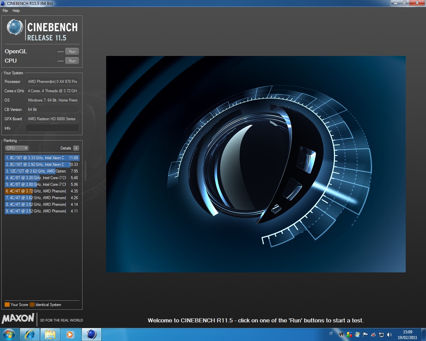
Task: Click the Cinebench title bar app icon
Action: point(3,3)
